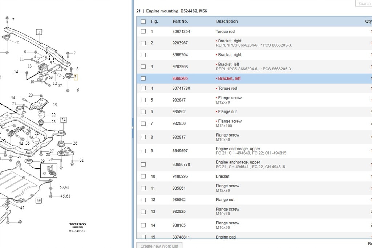Click diagram callout number 31
Screen dimensions: 372x248
(81, 160)
